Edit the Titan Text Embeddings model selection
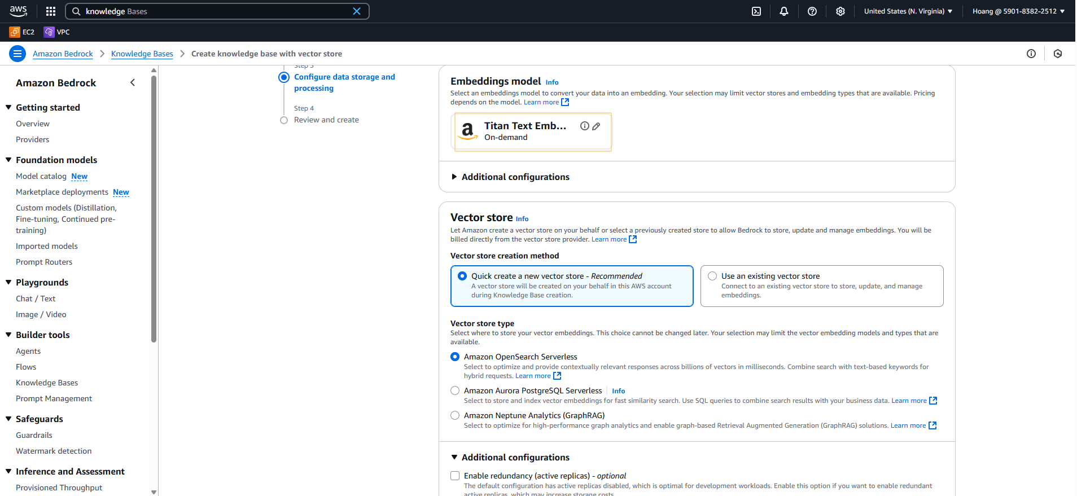Image resolution: width=1077 pixels, height=496 pixels. [x=596, y=126]
